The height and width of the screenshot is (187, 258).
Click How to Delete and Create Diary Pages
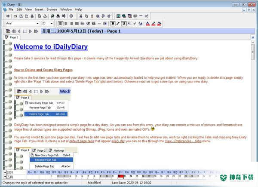point(43,70)
